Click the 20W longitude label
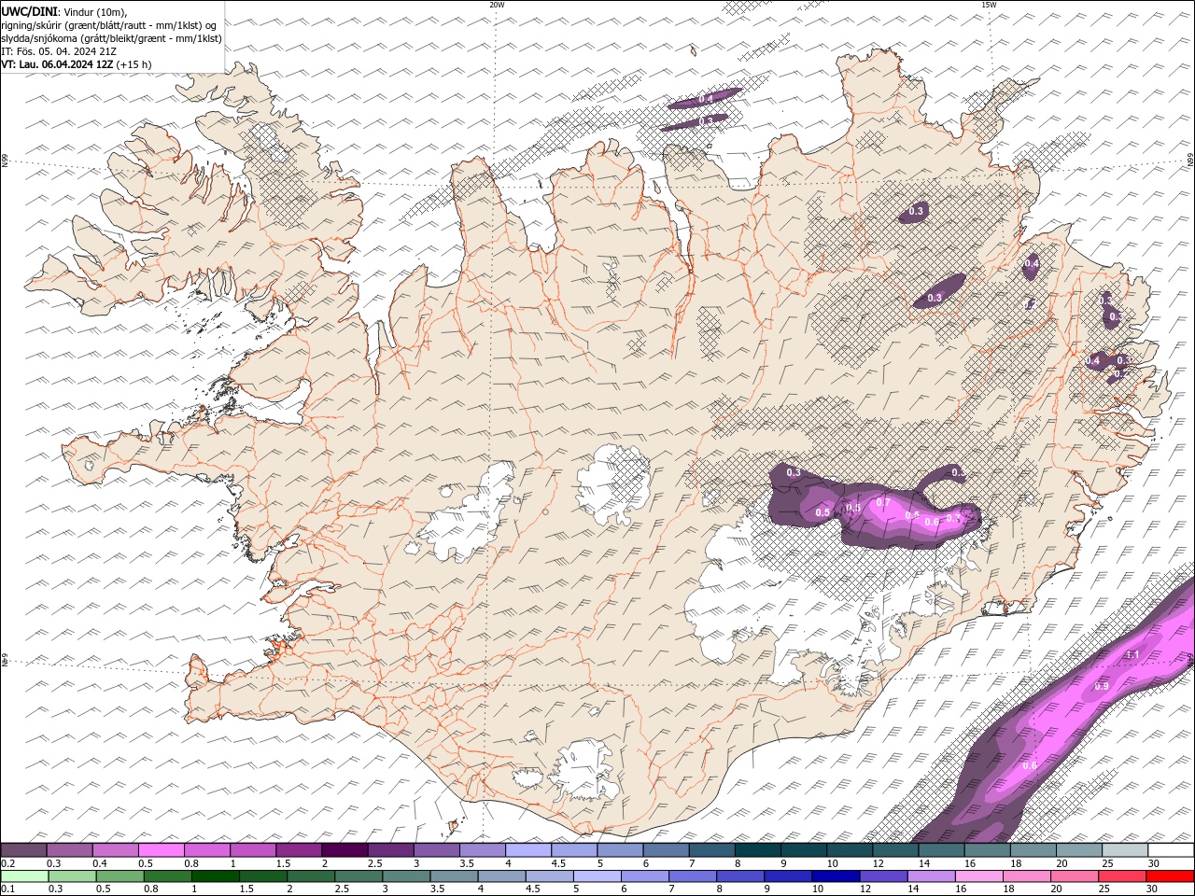The height and width of the screenshot is (896, 1195). pyautogui.click(x=497, y=5)
